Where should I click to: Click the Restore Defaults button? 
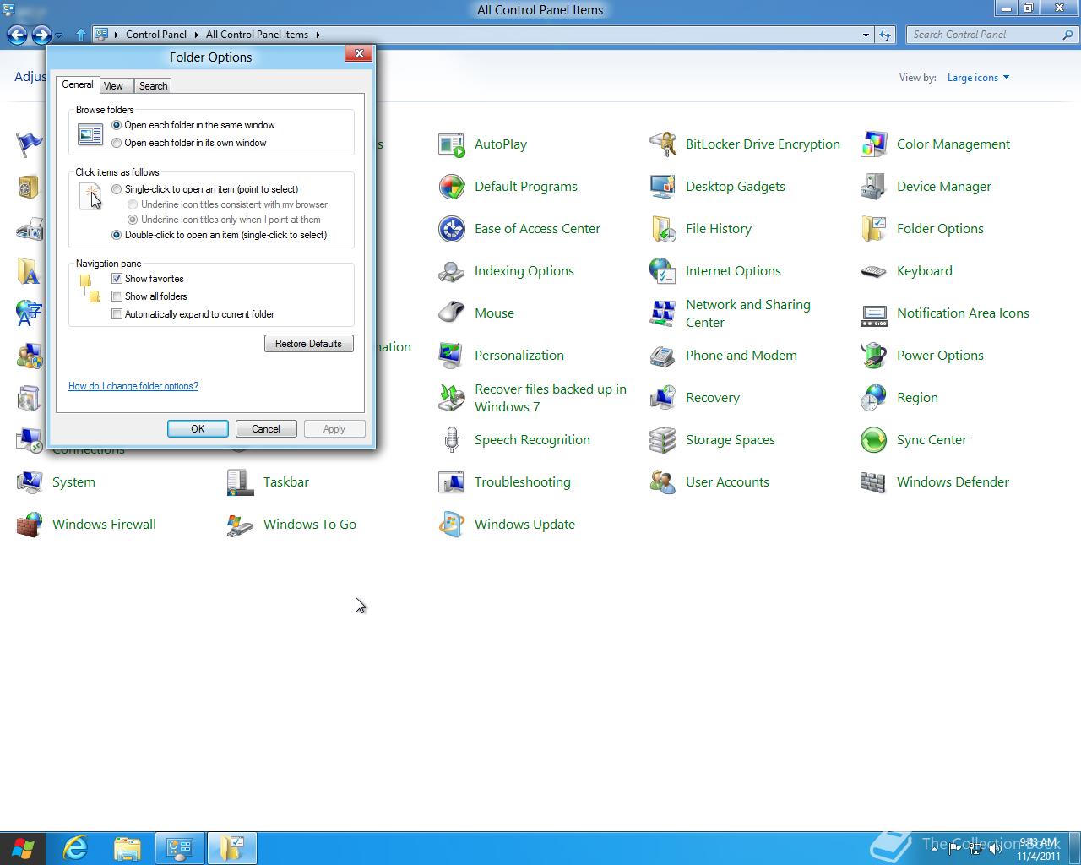tap(308, 343)
